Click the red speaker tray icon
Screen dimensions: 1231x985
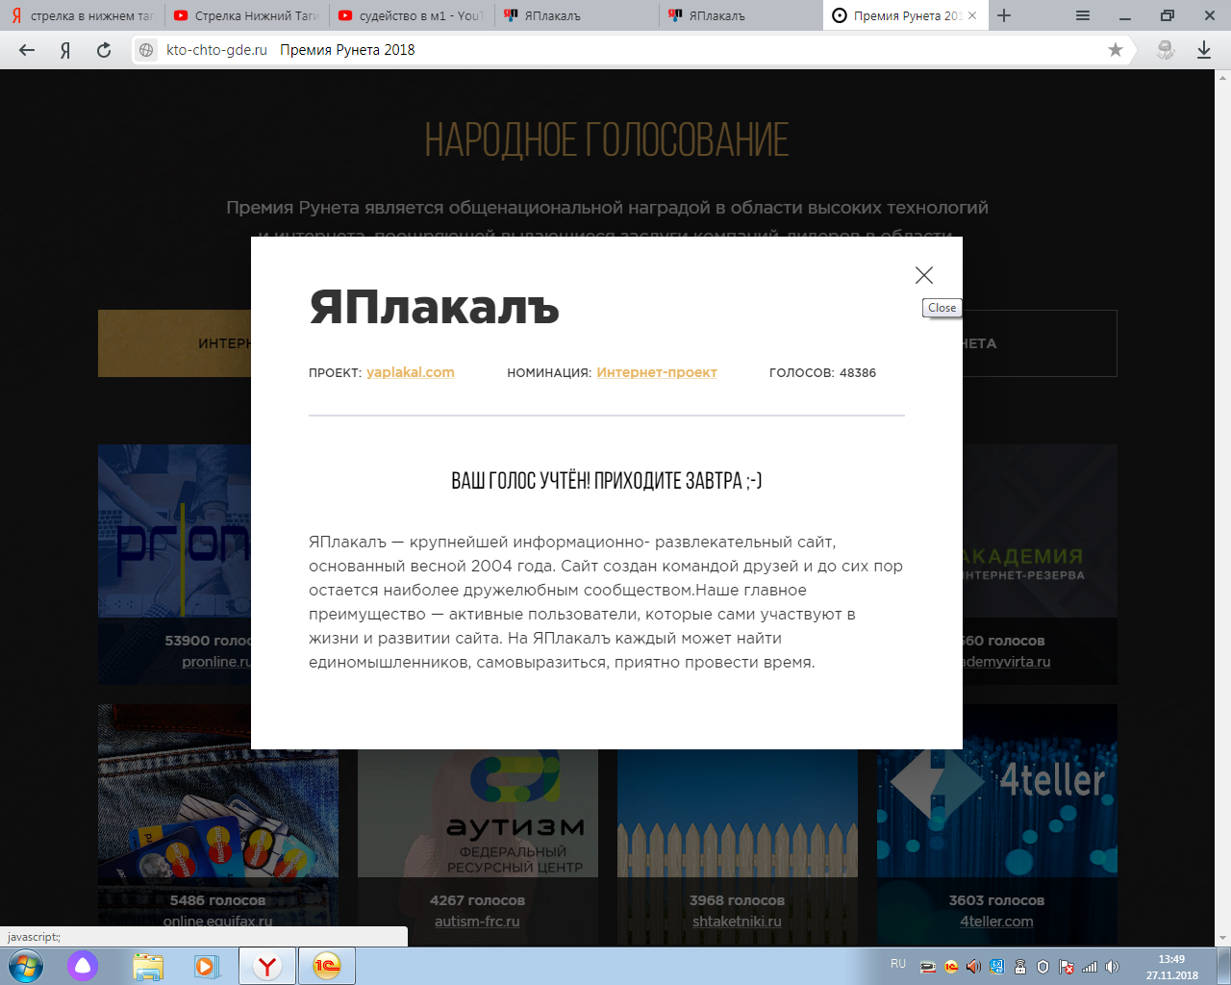pos(974,967)
